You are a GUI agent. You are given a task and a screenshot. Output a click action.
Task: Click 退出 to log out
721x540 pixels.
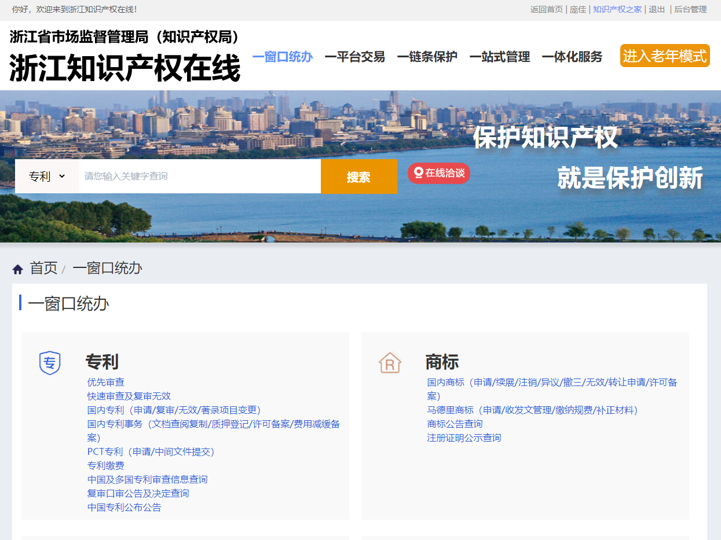pyautogui.click(x=657, y=9)
